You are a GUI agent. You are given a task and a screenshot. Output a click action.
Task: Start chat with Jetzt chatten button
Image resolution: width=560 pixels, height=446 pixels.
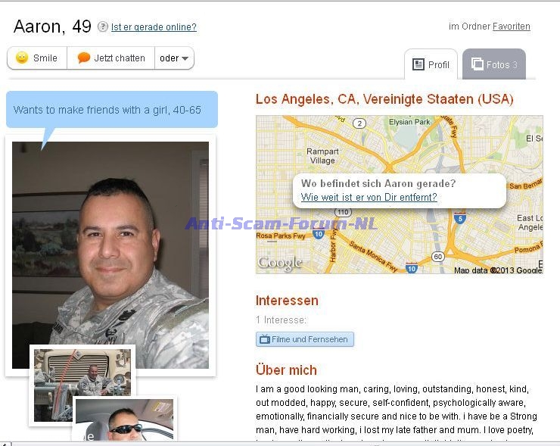[111, 58]
